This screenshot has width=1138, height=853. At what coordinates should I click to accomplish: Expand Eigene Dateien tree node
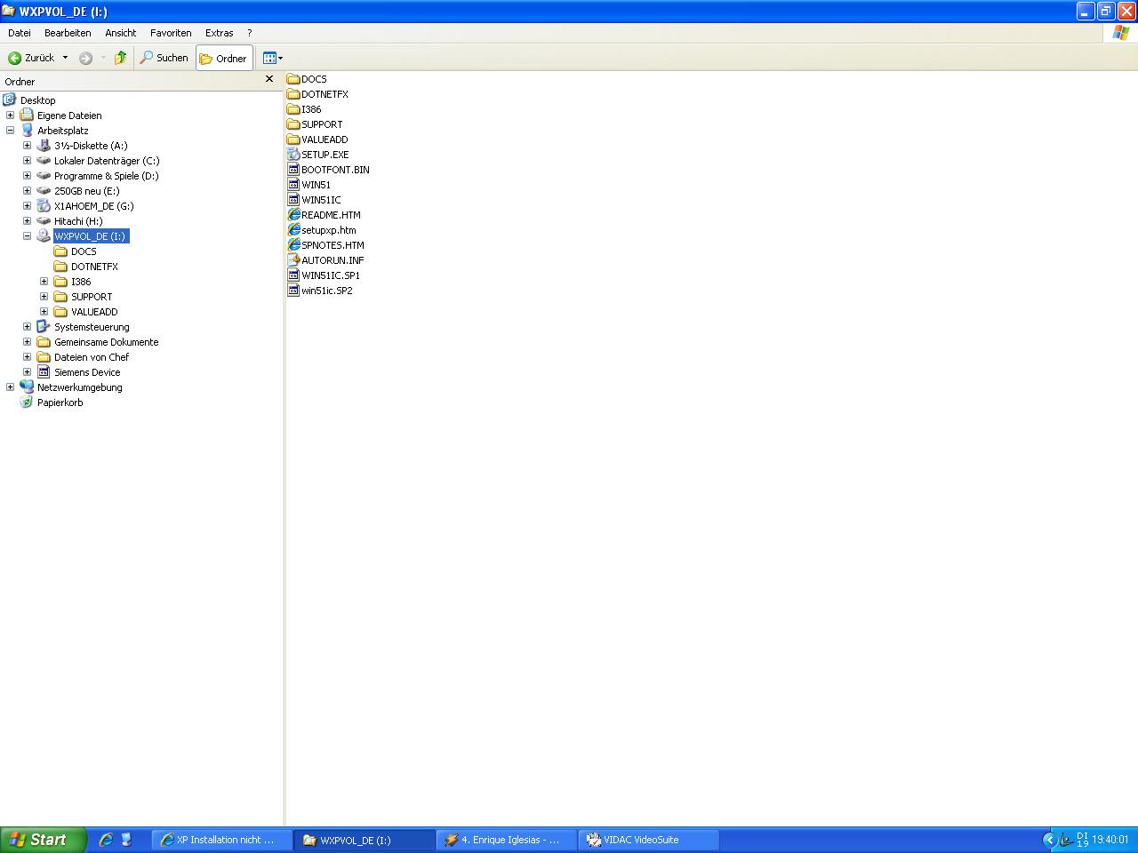10,116
